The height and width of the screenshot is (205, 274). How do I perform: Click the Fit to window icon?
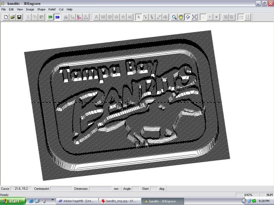[x=194, y=17]
